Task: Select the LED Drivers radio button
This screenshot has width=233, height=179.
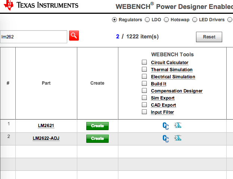Action: click(195, 20)
